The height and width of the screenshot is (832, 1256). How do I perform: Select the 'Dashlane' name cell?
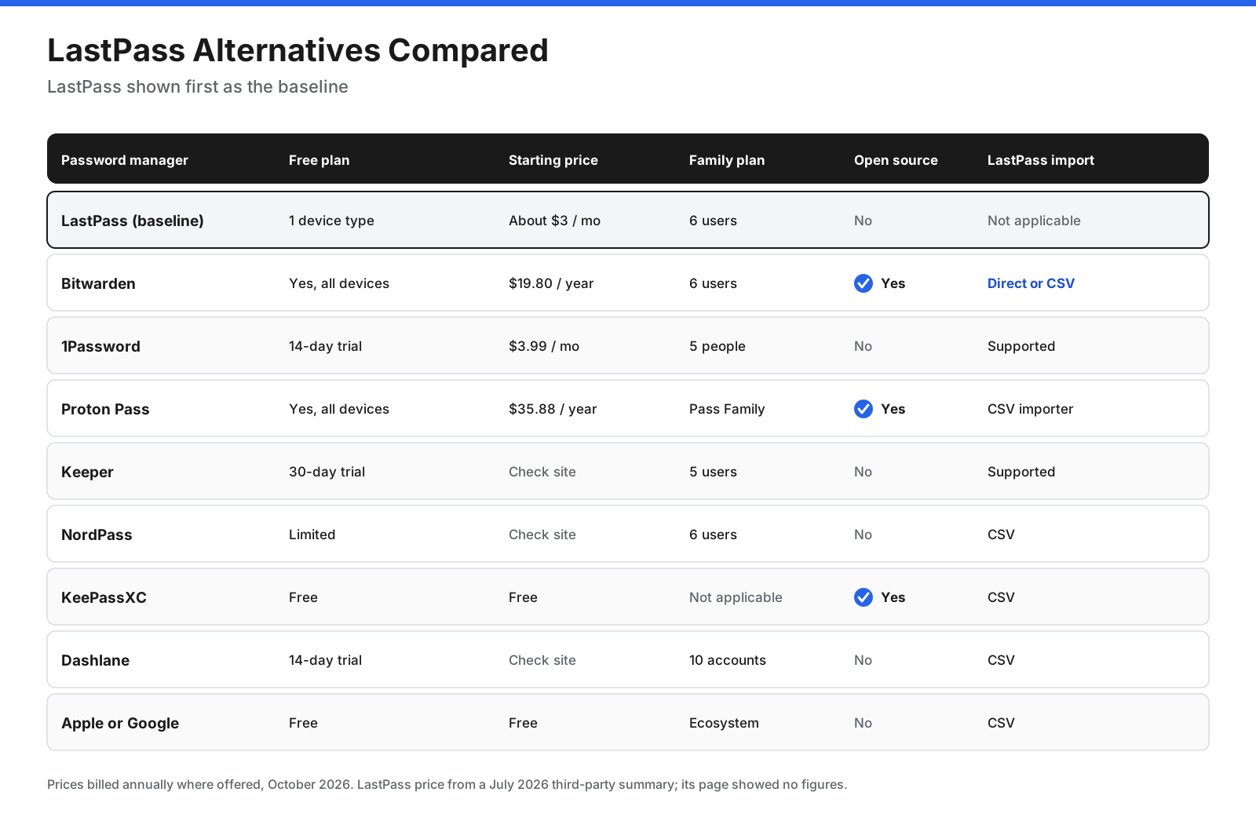point(95,660)
